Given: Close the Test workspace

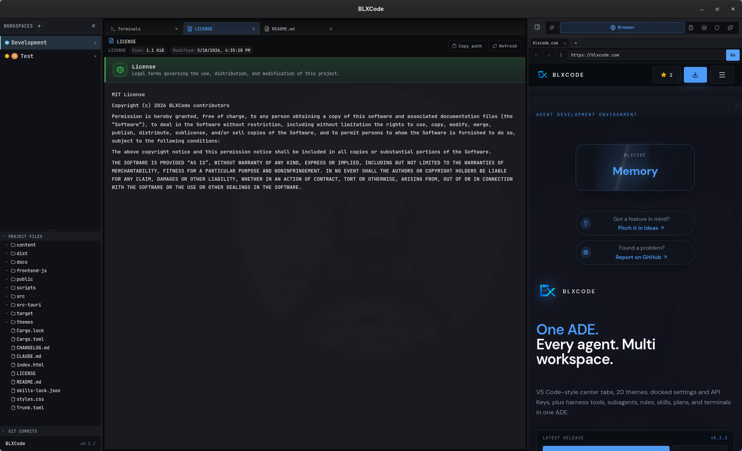Looking at the screenshot, I should point(95,56).
